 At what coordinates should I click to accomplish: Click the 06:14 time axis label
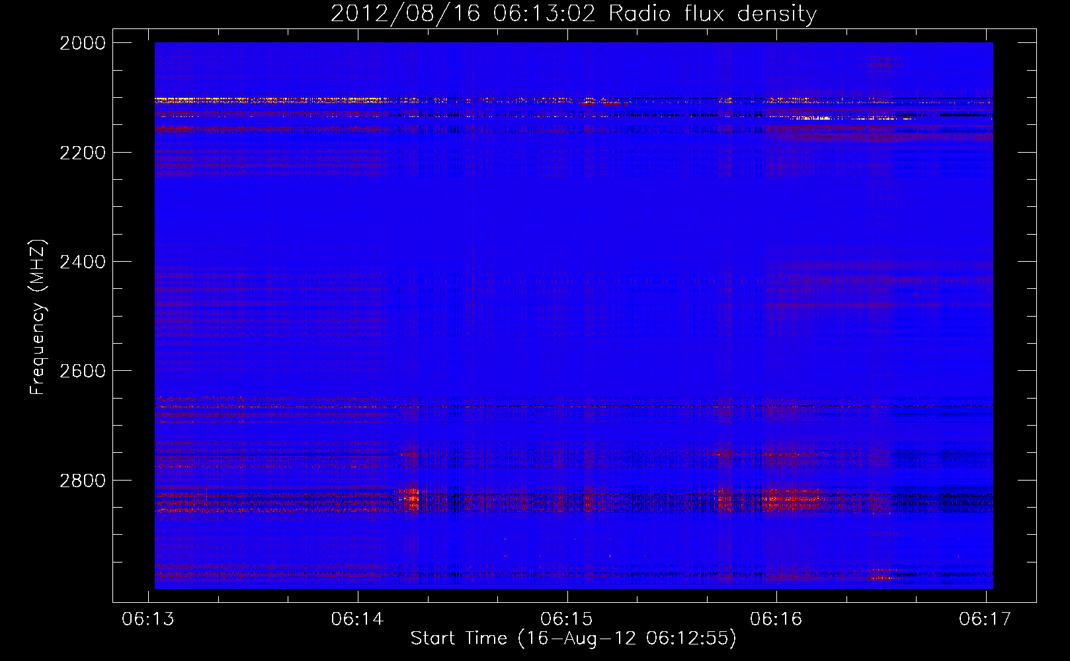coord(358,619)
